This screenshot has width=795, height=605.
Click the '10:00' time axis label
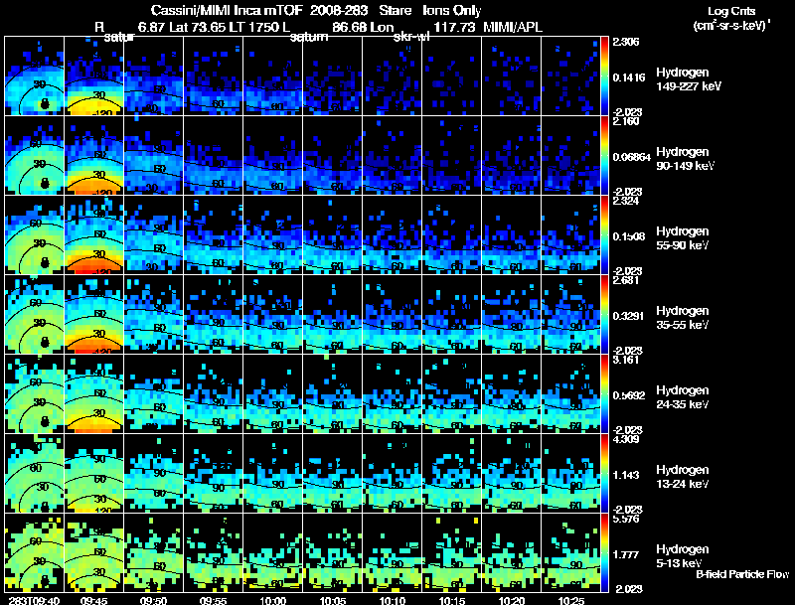[x=272, y=600]
